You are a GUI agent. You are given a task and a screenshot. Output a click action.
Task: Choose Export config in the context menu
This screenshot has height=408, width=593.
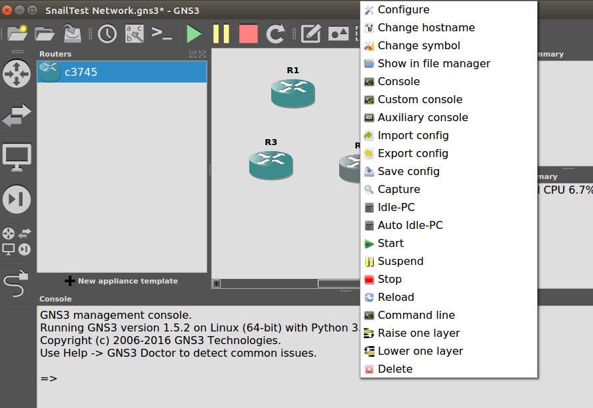pyautogui.click(x=449, y=153)
